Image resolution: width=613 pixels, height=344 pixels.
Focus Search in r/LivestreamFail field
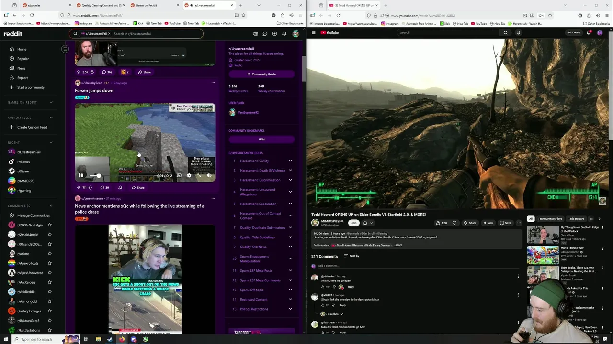click(157, 34)
